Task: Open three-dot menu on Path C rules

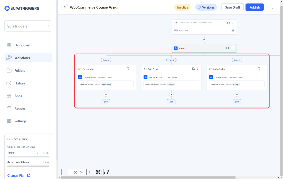Action: coord(263,69)
